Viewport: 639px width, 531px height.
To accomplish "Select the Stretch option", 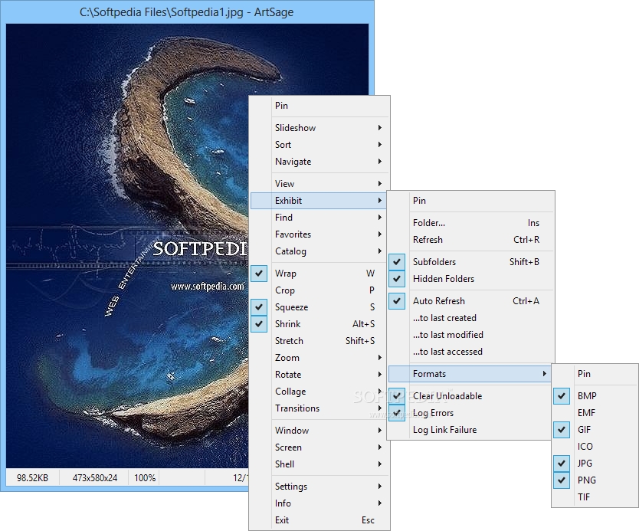I will (x=319, y=341).
